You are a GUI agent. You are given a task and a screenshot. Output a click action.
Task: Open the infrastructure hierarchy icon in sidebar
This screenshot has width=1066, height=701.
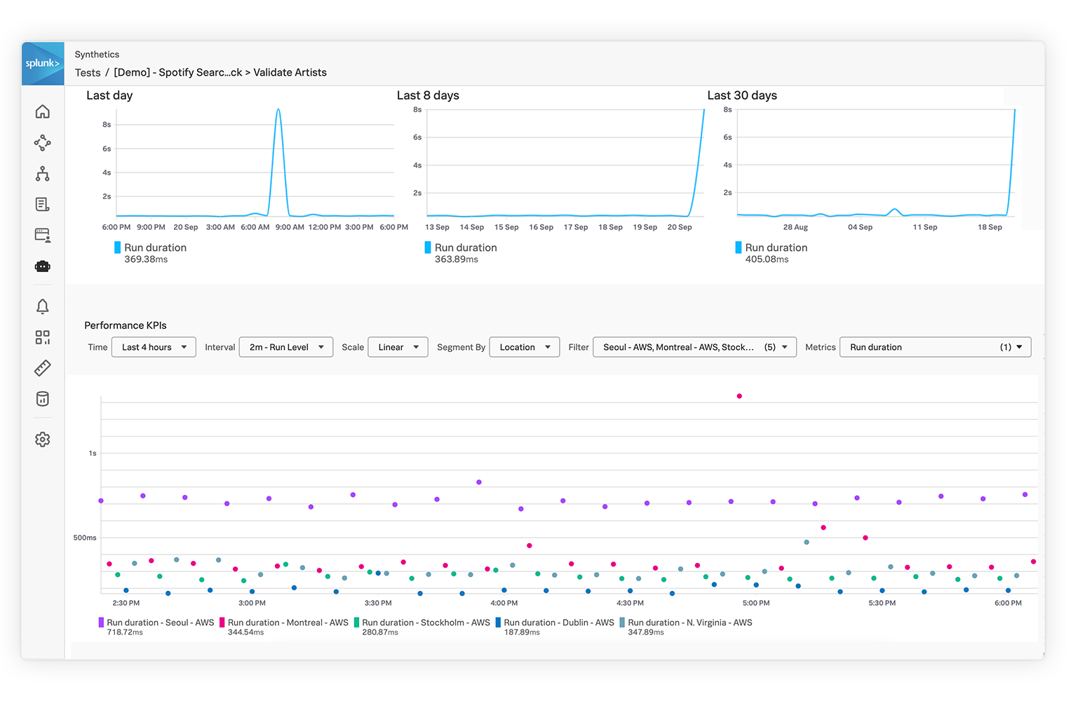pyautogui.click(x=43, y=174)
